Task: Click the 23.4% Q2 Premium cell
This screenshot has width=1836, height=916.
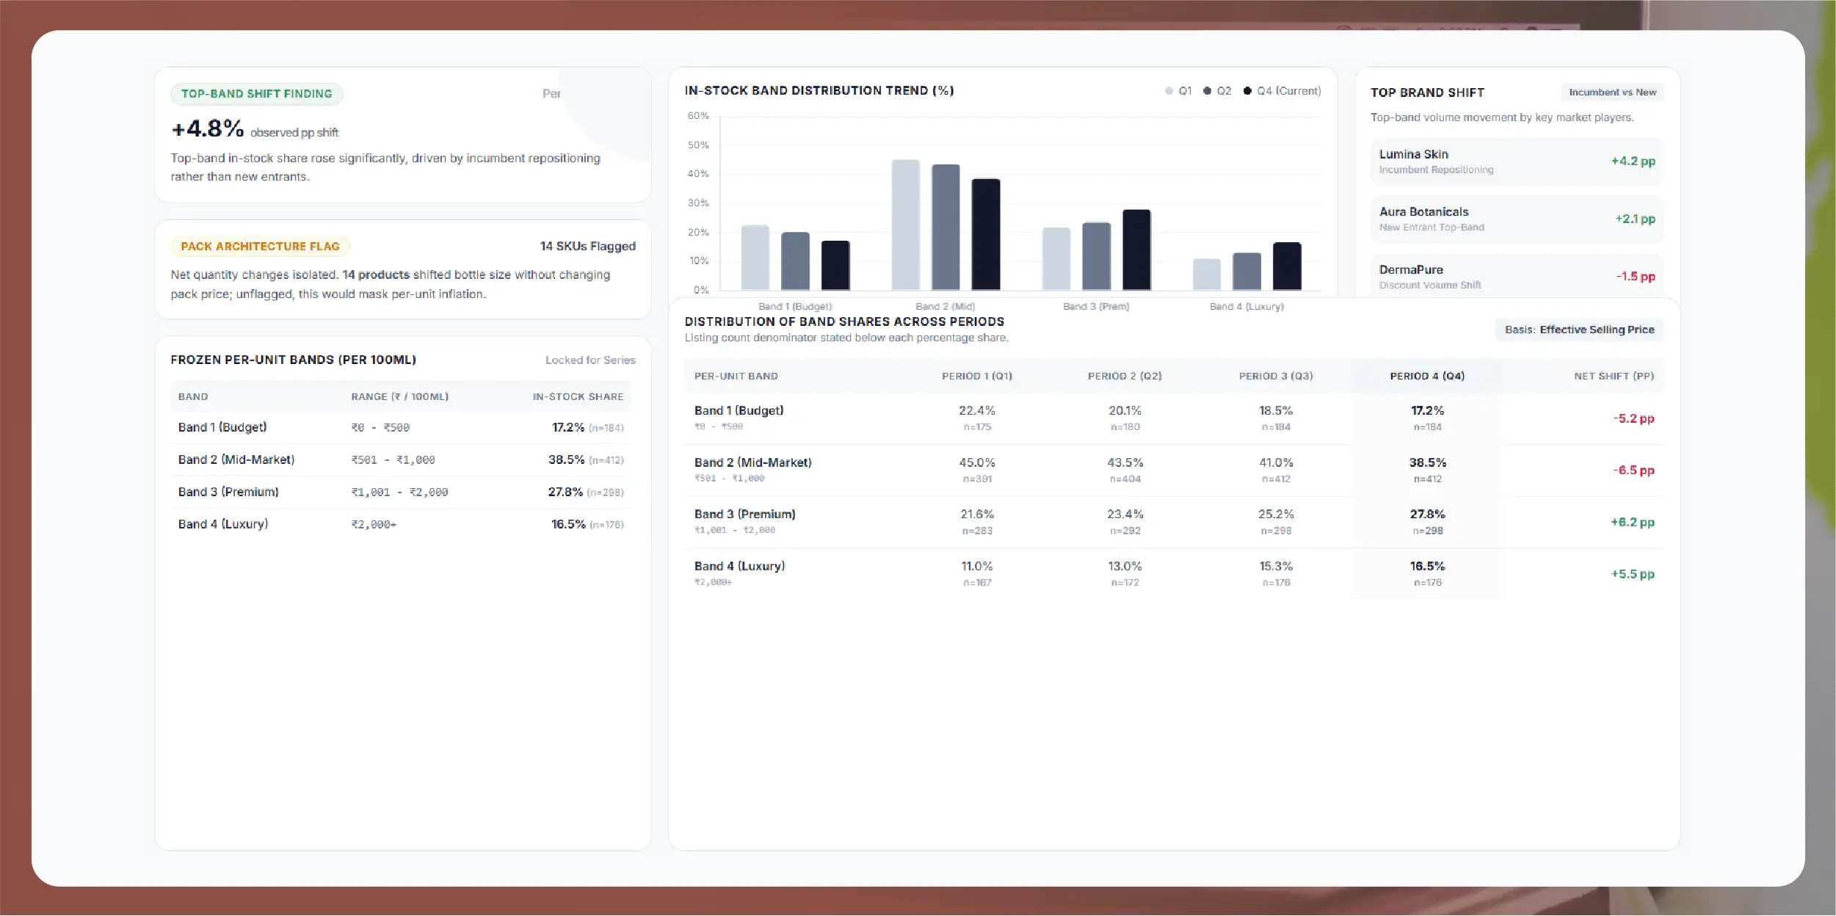Action: click(x=1125, y=515)
